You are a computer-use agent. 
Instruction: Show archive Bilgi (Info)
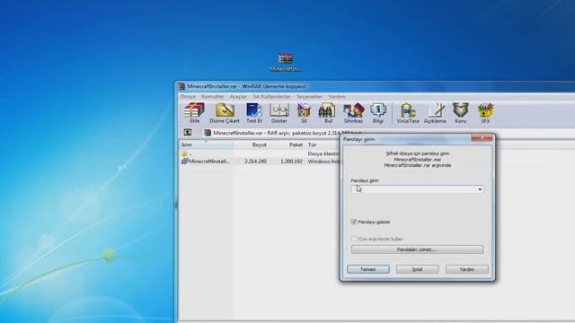(378, 113)
